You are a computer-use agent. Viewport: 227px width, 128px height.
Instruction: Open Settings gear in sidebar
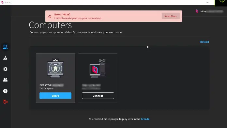[x=5, y=69]
